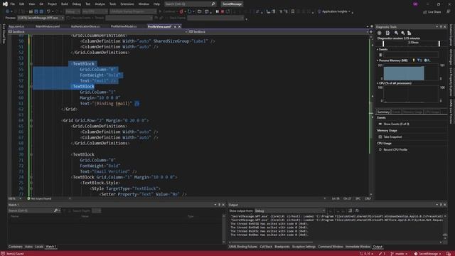Click the pin toggle on ProfileView.xaml tab
This screenshot has height=256, width=455.
pos(175,26)
